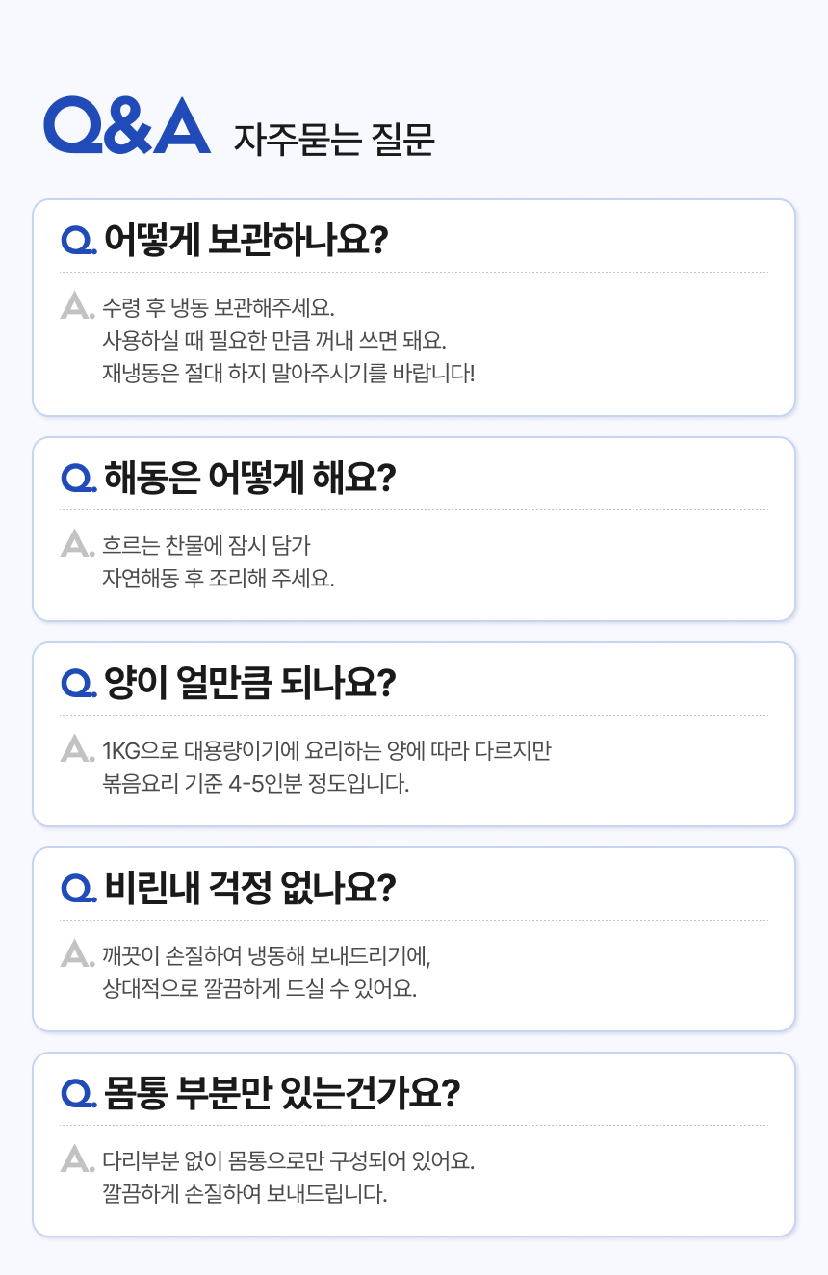The width and height of the screenshot is (828, 1275).
Task: Click the gray A icon beside the 1KG answer
Action: (76, 749)
